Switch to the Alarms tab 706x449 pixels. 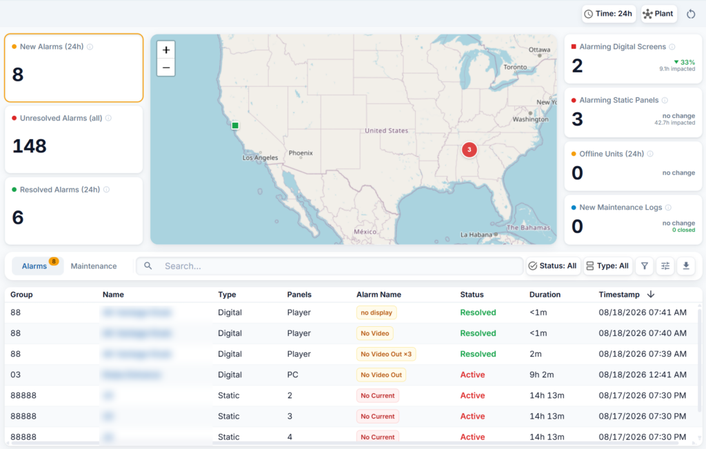pos(37,266)
